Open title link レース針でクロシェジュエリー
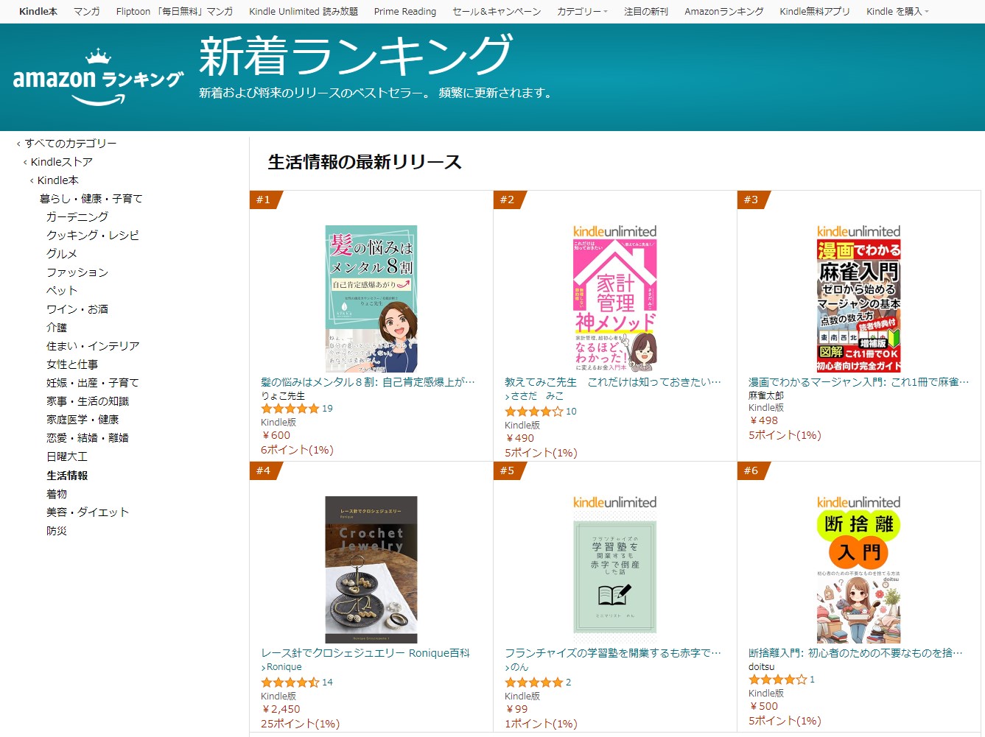The height and width of the screenshot is (737, 985). [x=365, y=653]
